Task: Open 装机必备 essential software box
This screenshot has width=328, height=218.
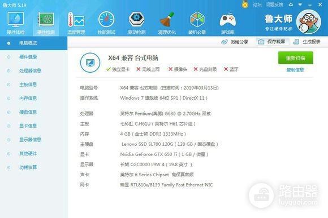Action: [197, 23]
